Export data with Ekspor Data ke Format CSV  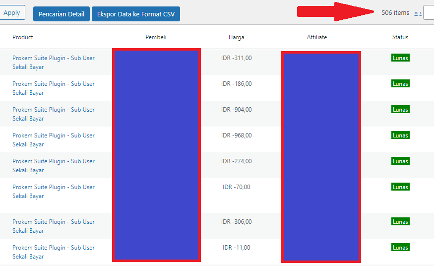coord(135,14)
